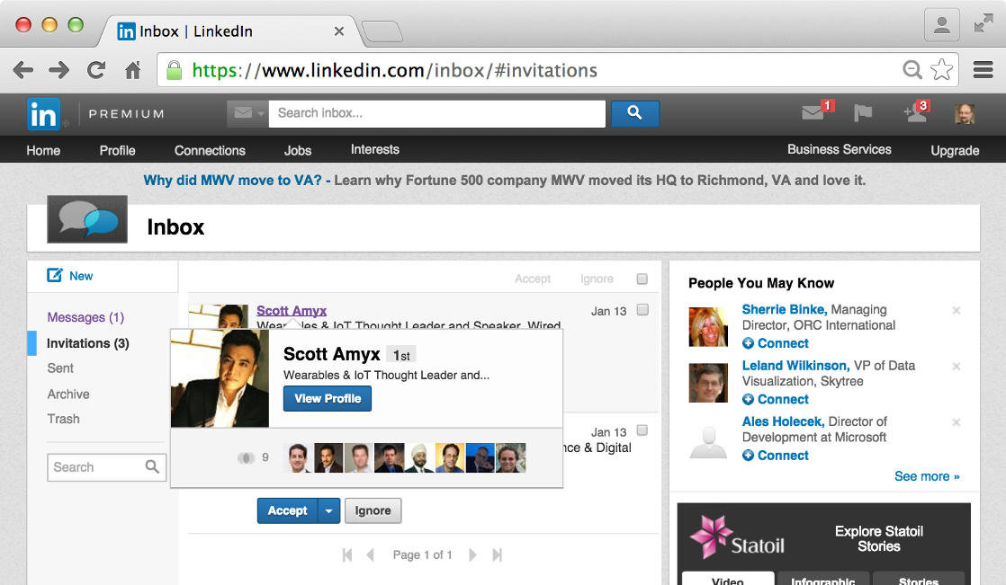Go to last page of invitations
This screenshot has height=585, width=1006.
coord(498,554)
